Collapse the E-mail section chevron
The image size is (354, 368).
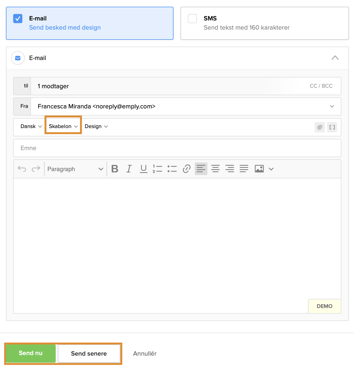pos(335,58)
